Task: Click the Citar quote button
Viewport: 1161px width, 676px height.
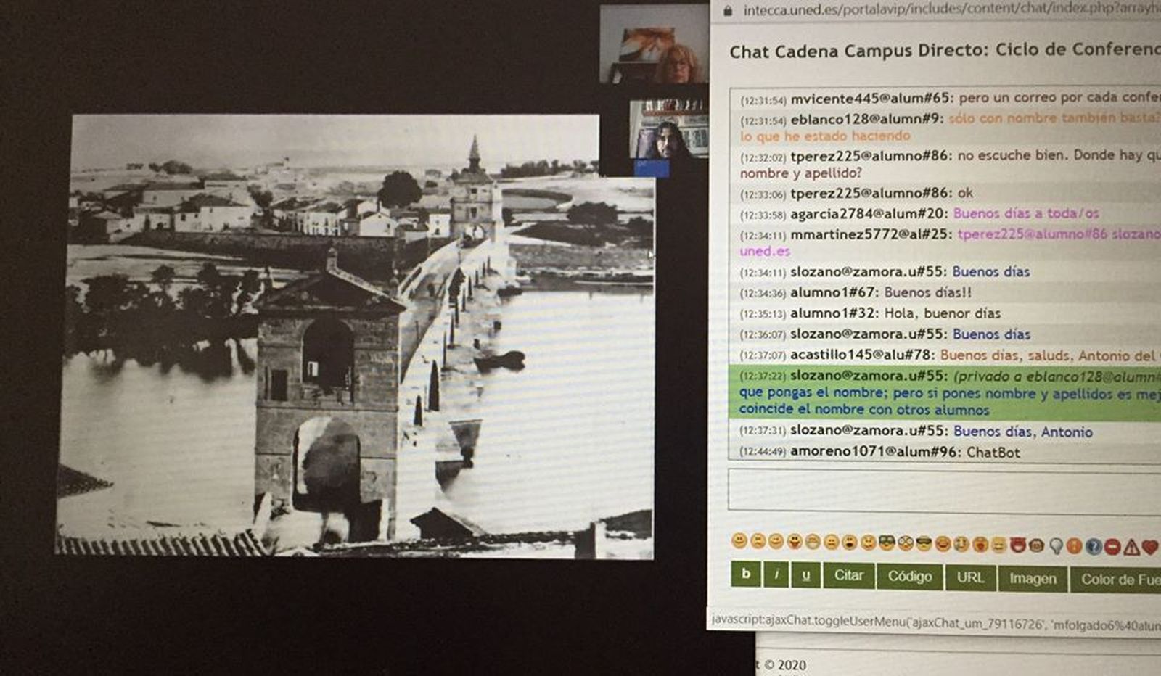Action: [848, 576]
